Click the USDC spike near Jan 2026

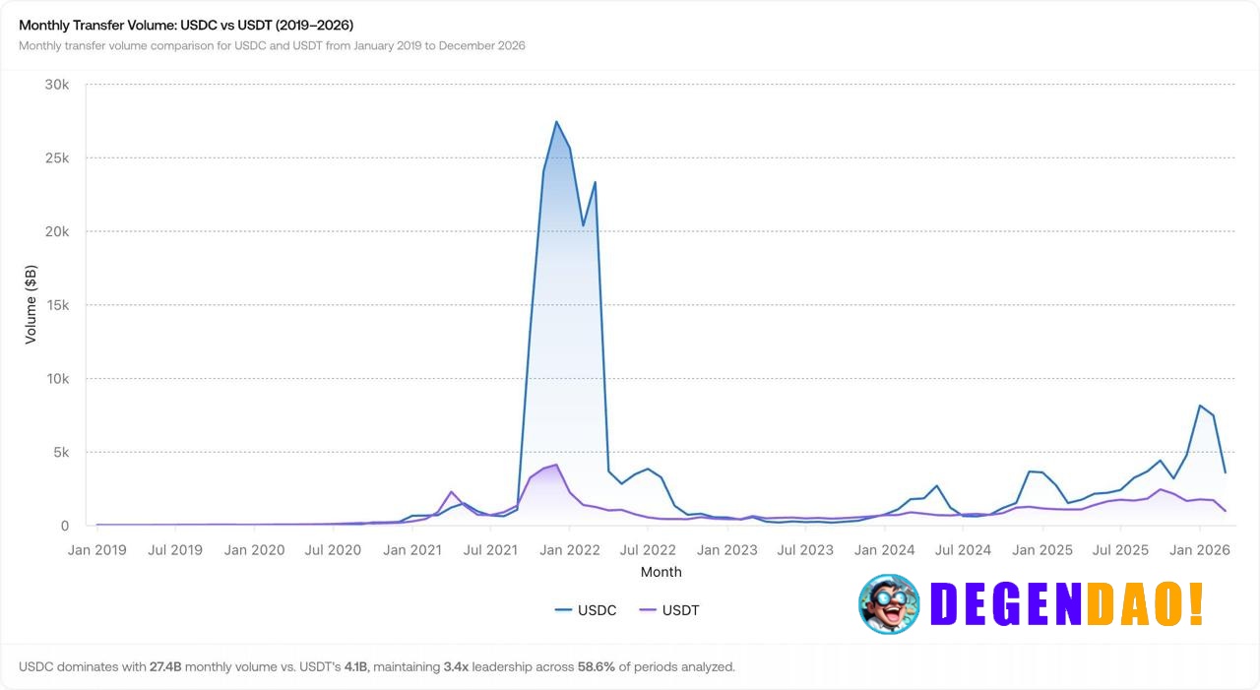(x=1200, y=406)
